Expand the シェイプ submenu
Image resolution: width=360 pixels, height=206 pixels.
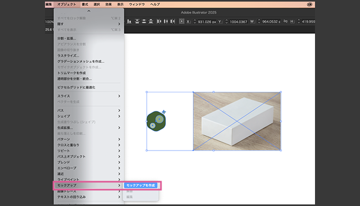88,116
